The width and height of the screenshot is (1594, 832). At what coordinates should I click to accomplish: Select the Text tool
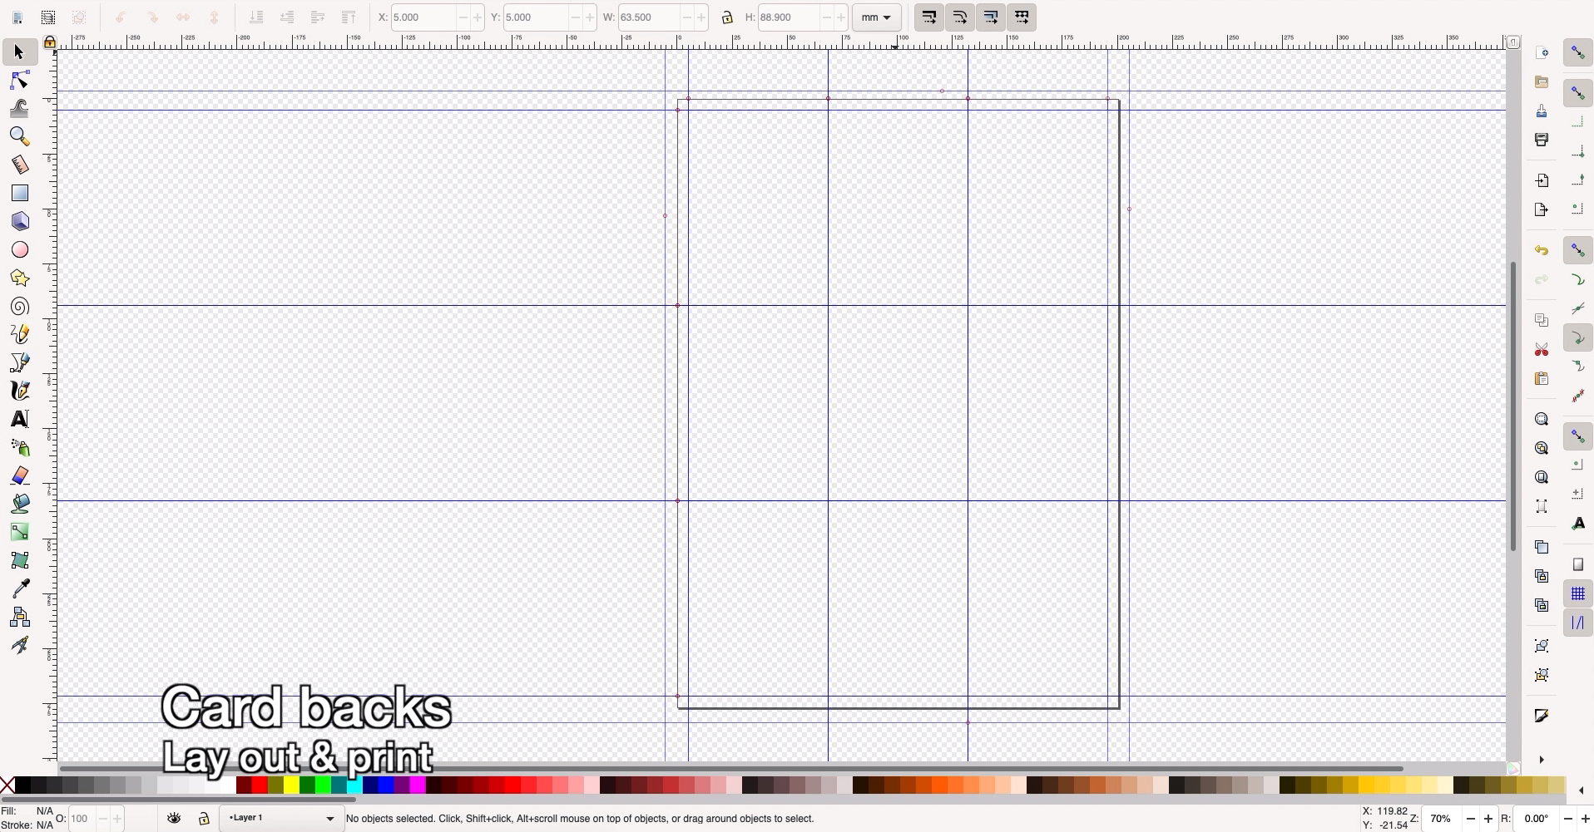tap(19, 420)
